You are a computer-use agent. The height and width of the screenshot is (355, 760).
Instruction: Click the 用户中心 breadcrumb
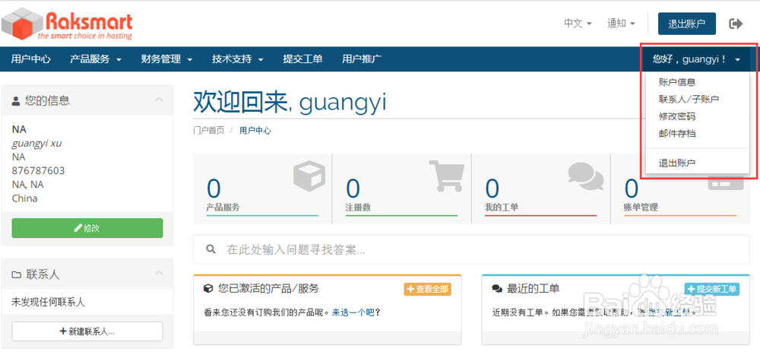pyautogui.click(x=255, y=131)
